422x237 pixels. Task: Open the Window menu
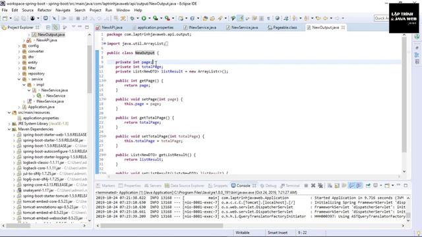(x=123, y=10)
